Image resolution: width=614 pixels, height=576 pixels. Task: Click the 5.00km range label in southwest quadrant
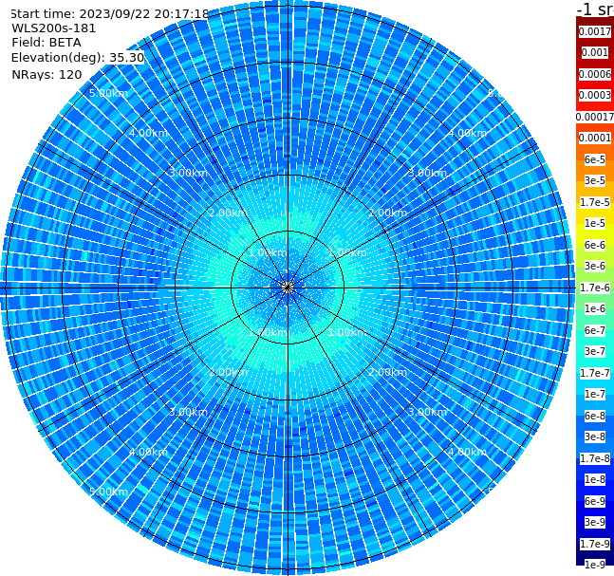(x=108, y=492)
